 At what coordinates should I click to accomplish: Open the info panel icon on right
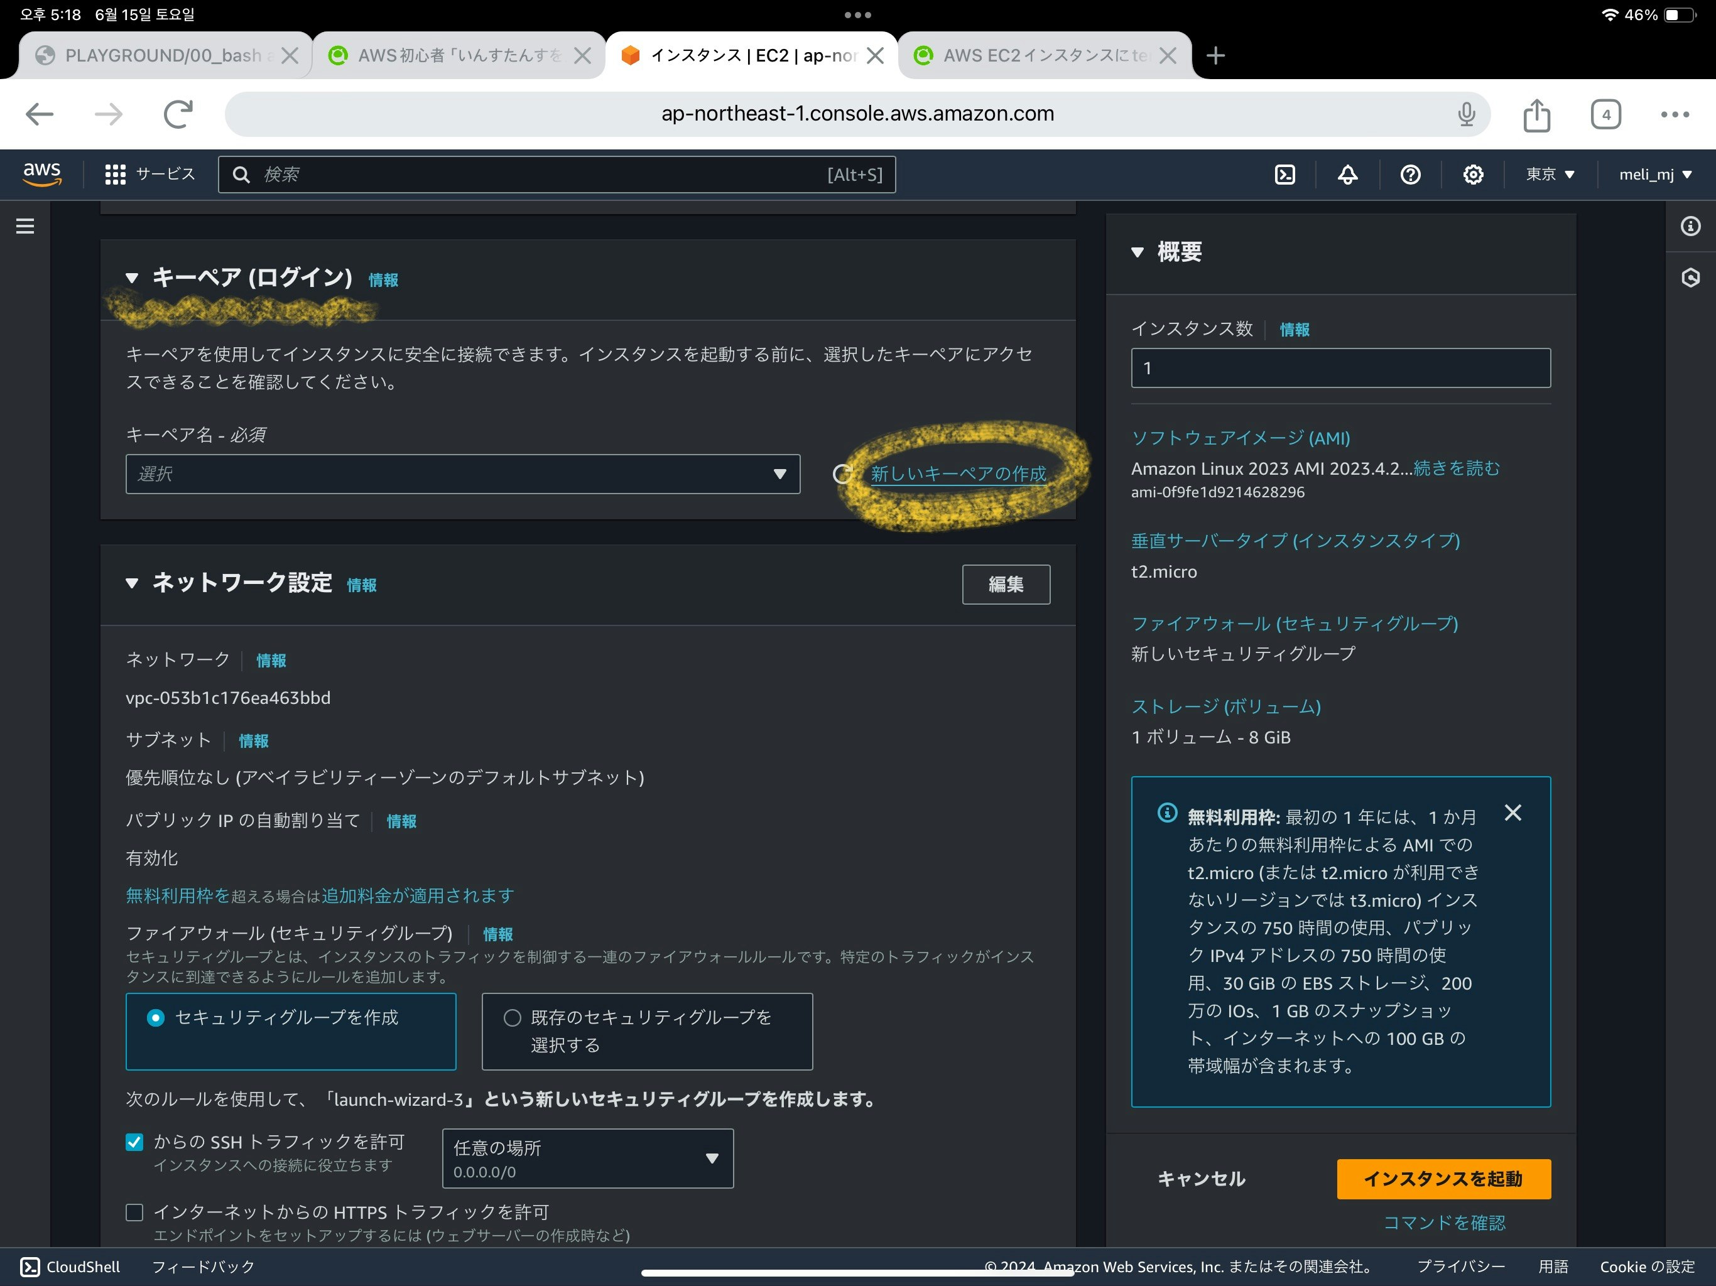[1690, 225]
